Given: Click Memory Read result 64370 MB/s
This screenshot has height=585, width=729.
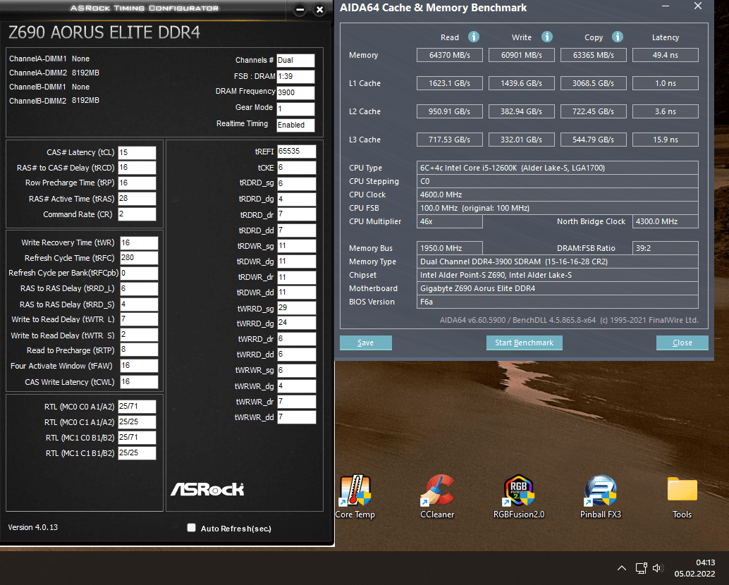Looking at the screenshot, I should [450, 55].
